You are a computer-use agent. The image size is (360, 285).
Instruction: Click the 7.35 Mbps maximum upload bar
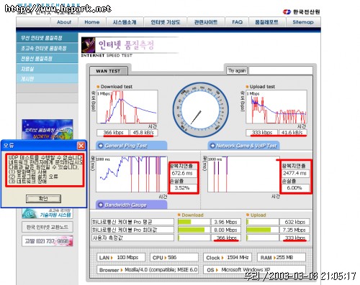click(x=262, y=230)
